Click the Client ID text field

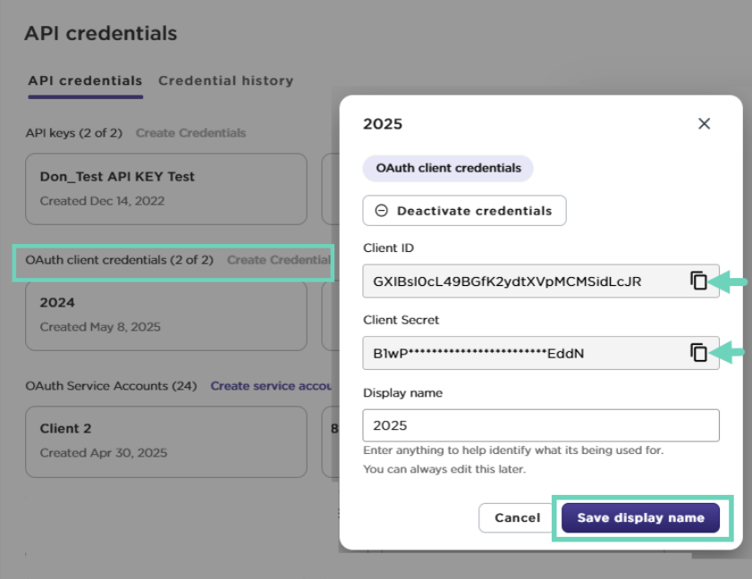(x=523, y=281)
